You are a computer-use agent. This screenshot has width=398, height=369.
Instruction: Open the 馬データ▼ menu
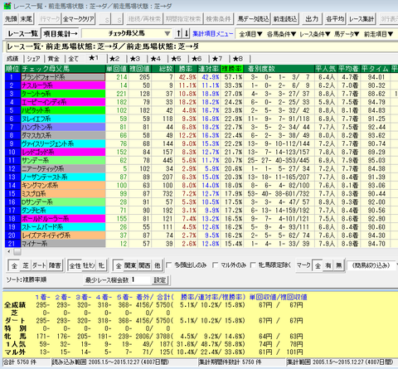[347, 34]
